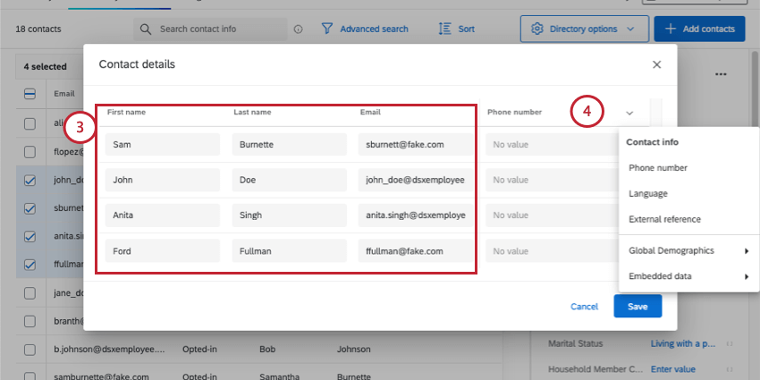This screenshot has width=760, height=380.
Task: Click the Sort arrows icon
Action: click(x=444, y=29)
